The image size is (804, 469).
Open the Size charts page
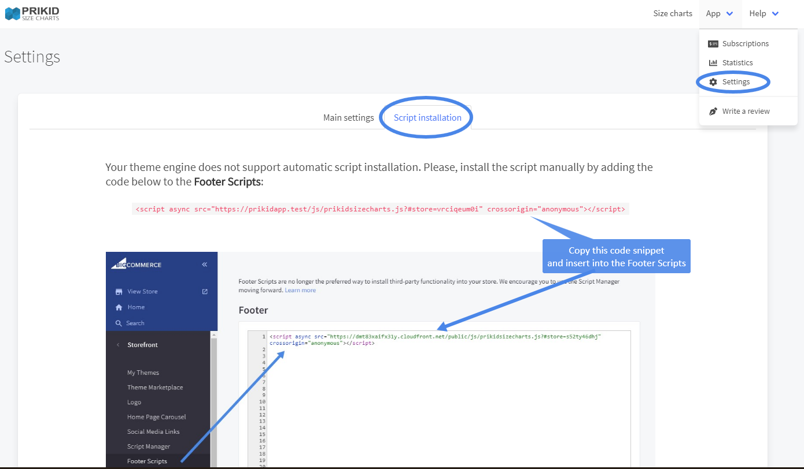coord(673,13)
